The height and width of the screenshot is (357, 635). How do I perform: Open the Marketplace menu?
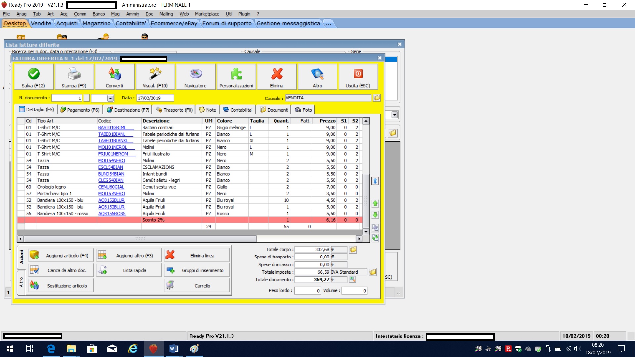tap(207, 14)
